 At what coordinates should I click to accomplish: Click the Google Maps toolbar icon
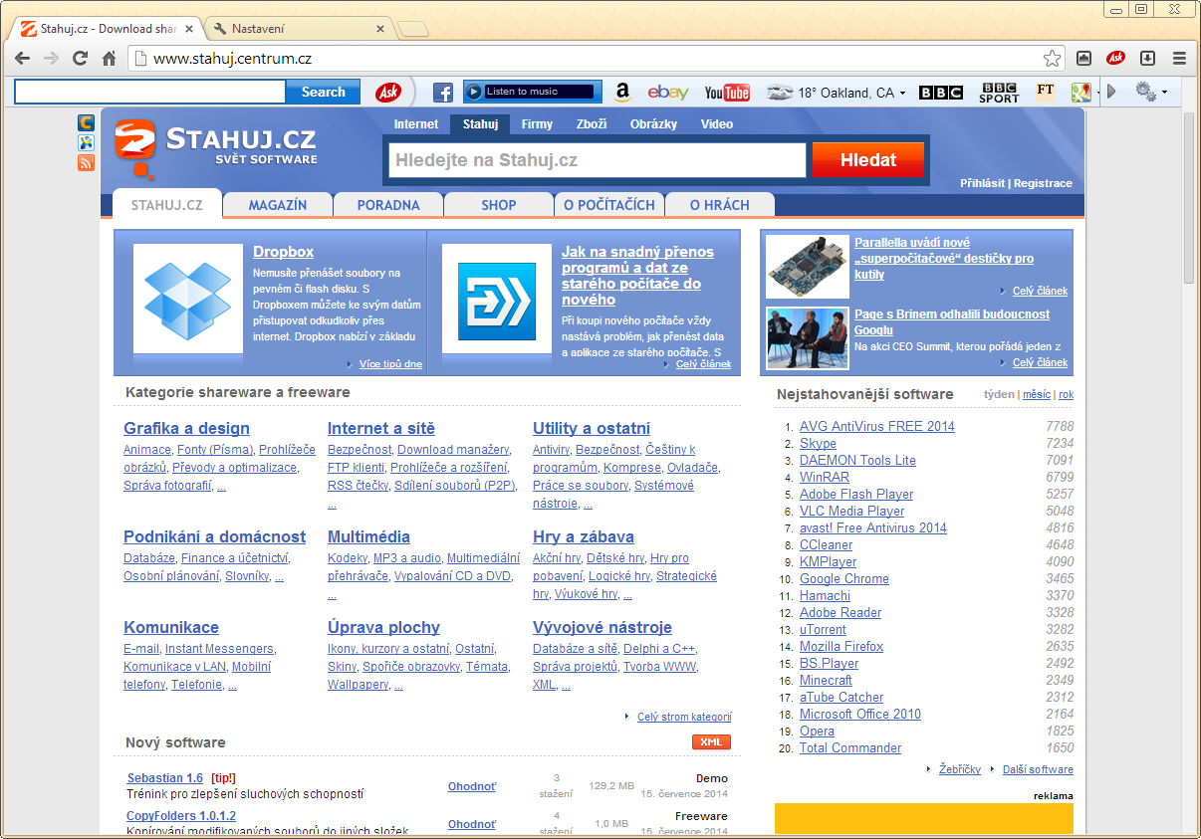(1081, 93)
